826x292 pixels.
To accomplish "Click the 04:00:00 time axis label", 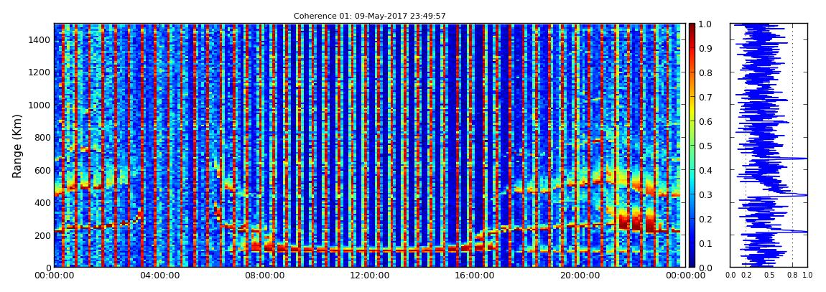I will click(158, 275).
